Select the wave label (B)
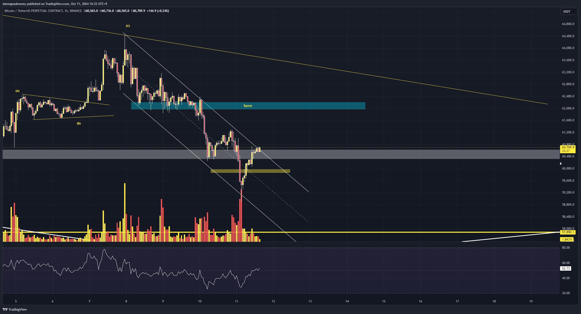Viewport: 581px width, 314px height. [x=79, y=123]
